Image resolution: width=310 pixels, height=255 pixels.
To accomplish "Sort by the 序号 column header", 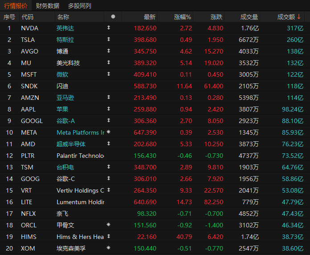I will tap(9, 17).
